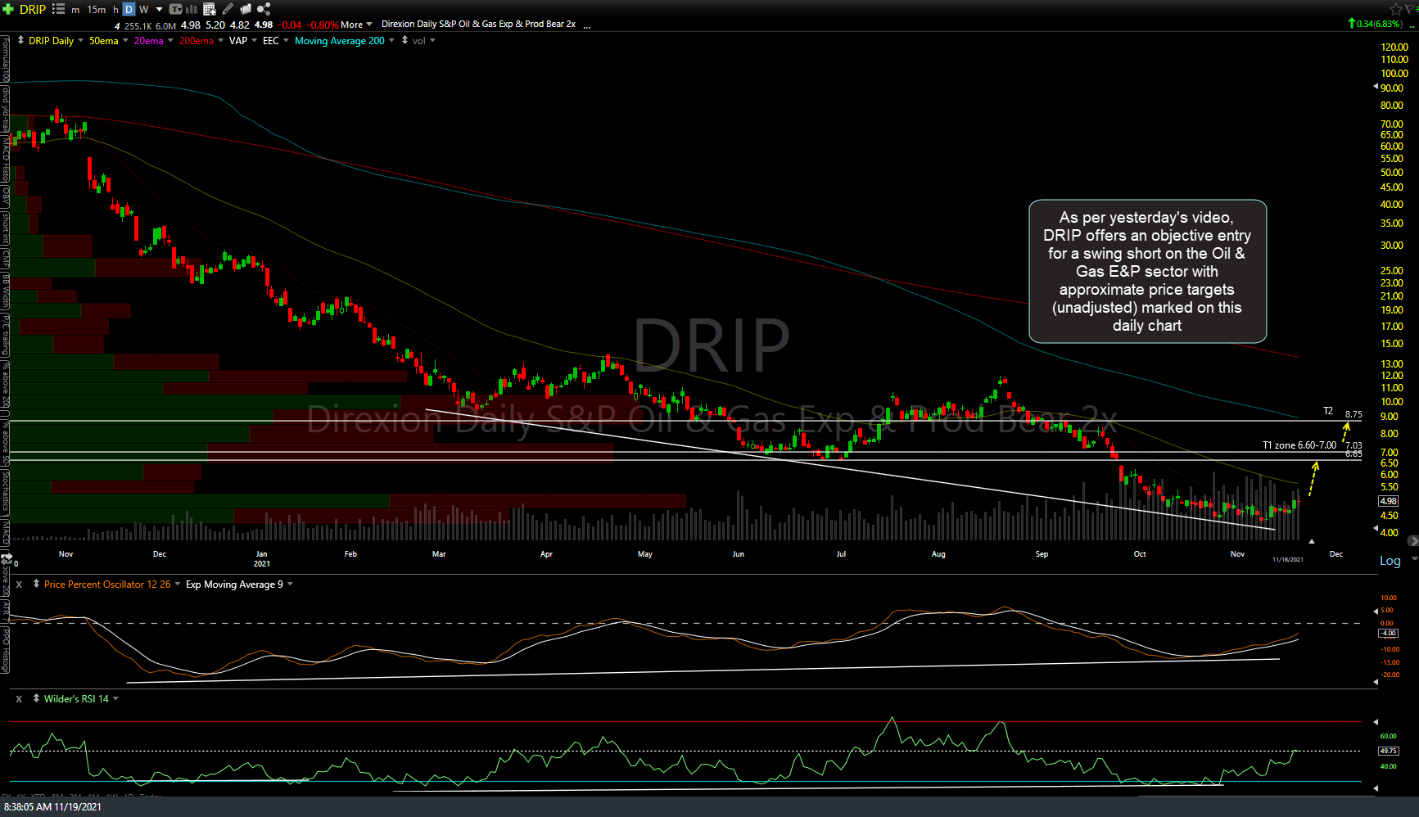Switch to the Weekly timeframe W
Viewport: 1419px width, 817px height.
click(144, 9)
